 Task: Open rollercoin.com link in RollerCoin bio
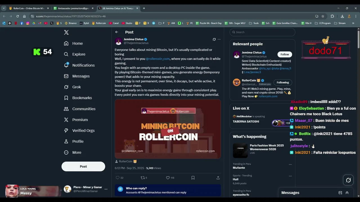pos(268,96)
